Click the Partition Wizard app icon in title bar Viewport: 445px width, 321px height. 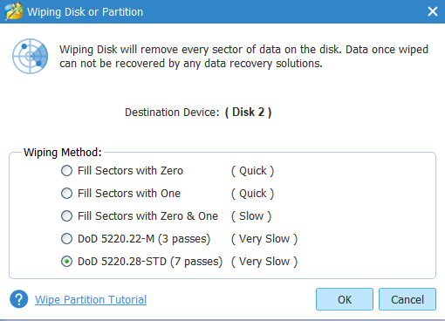pos(14,11)
